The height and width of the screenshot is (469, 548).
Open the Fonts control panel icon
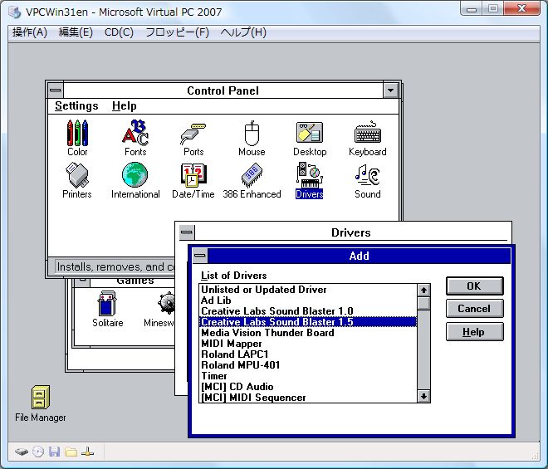click(135, 138)
